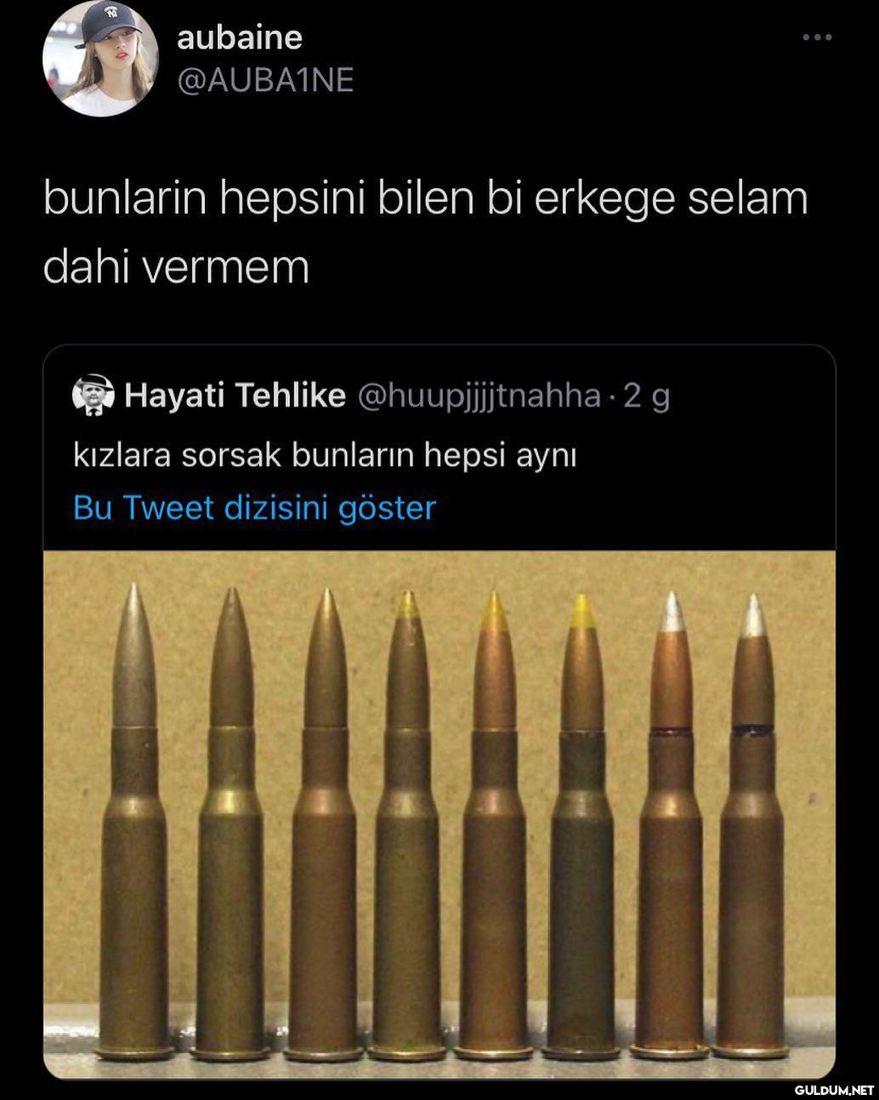Click the first gray-tipped bullet in photo
The image size is (879, 1100).
[134, 821]
